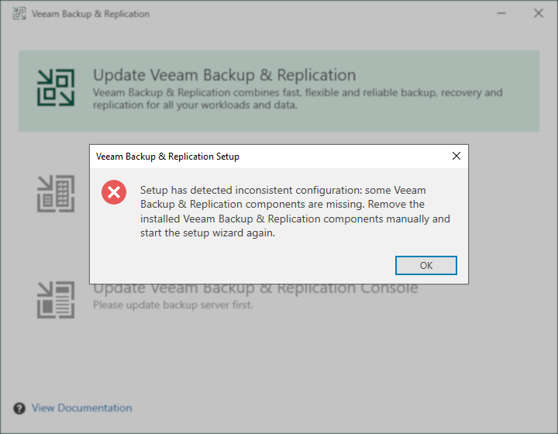This screenshot has height=434, width=558.
Task: Click the error message text about inconsistent configuration
Action: pos(295,212)
